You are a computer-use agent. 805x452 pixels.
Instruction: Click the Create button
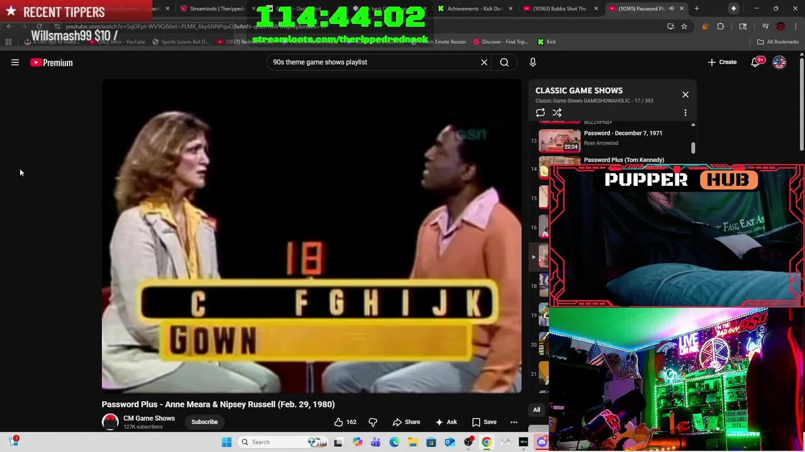[x=722, y=62]
